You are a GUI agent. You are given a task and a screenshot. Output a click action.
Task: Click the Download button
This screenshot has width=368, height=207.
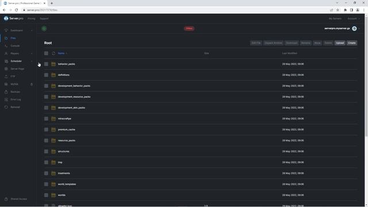pyautogui.click(x=292, y=43)
